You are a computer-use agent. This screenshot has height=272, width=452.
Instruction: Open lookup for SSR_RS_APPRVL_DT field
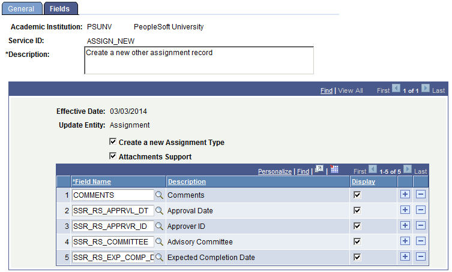[x=159, y=211]
